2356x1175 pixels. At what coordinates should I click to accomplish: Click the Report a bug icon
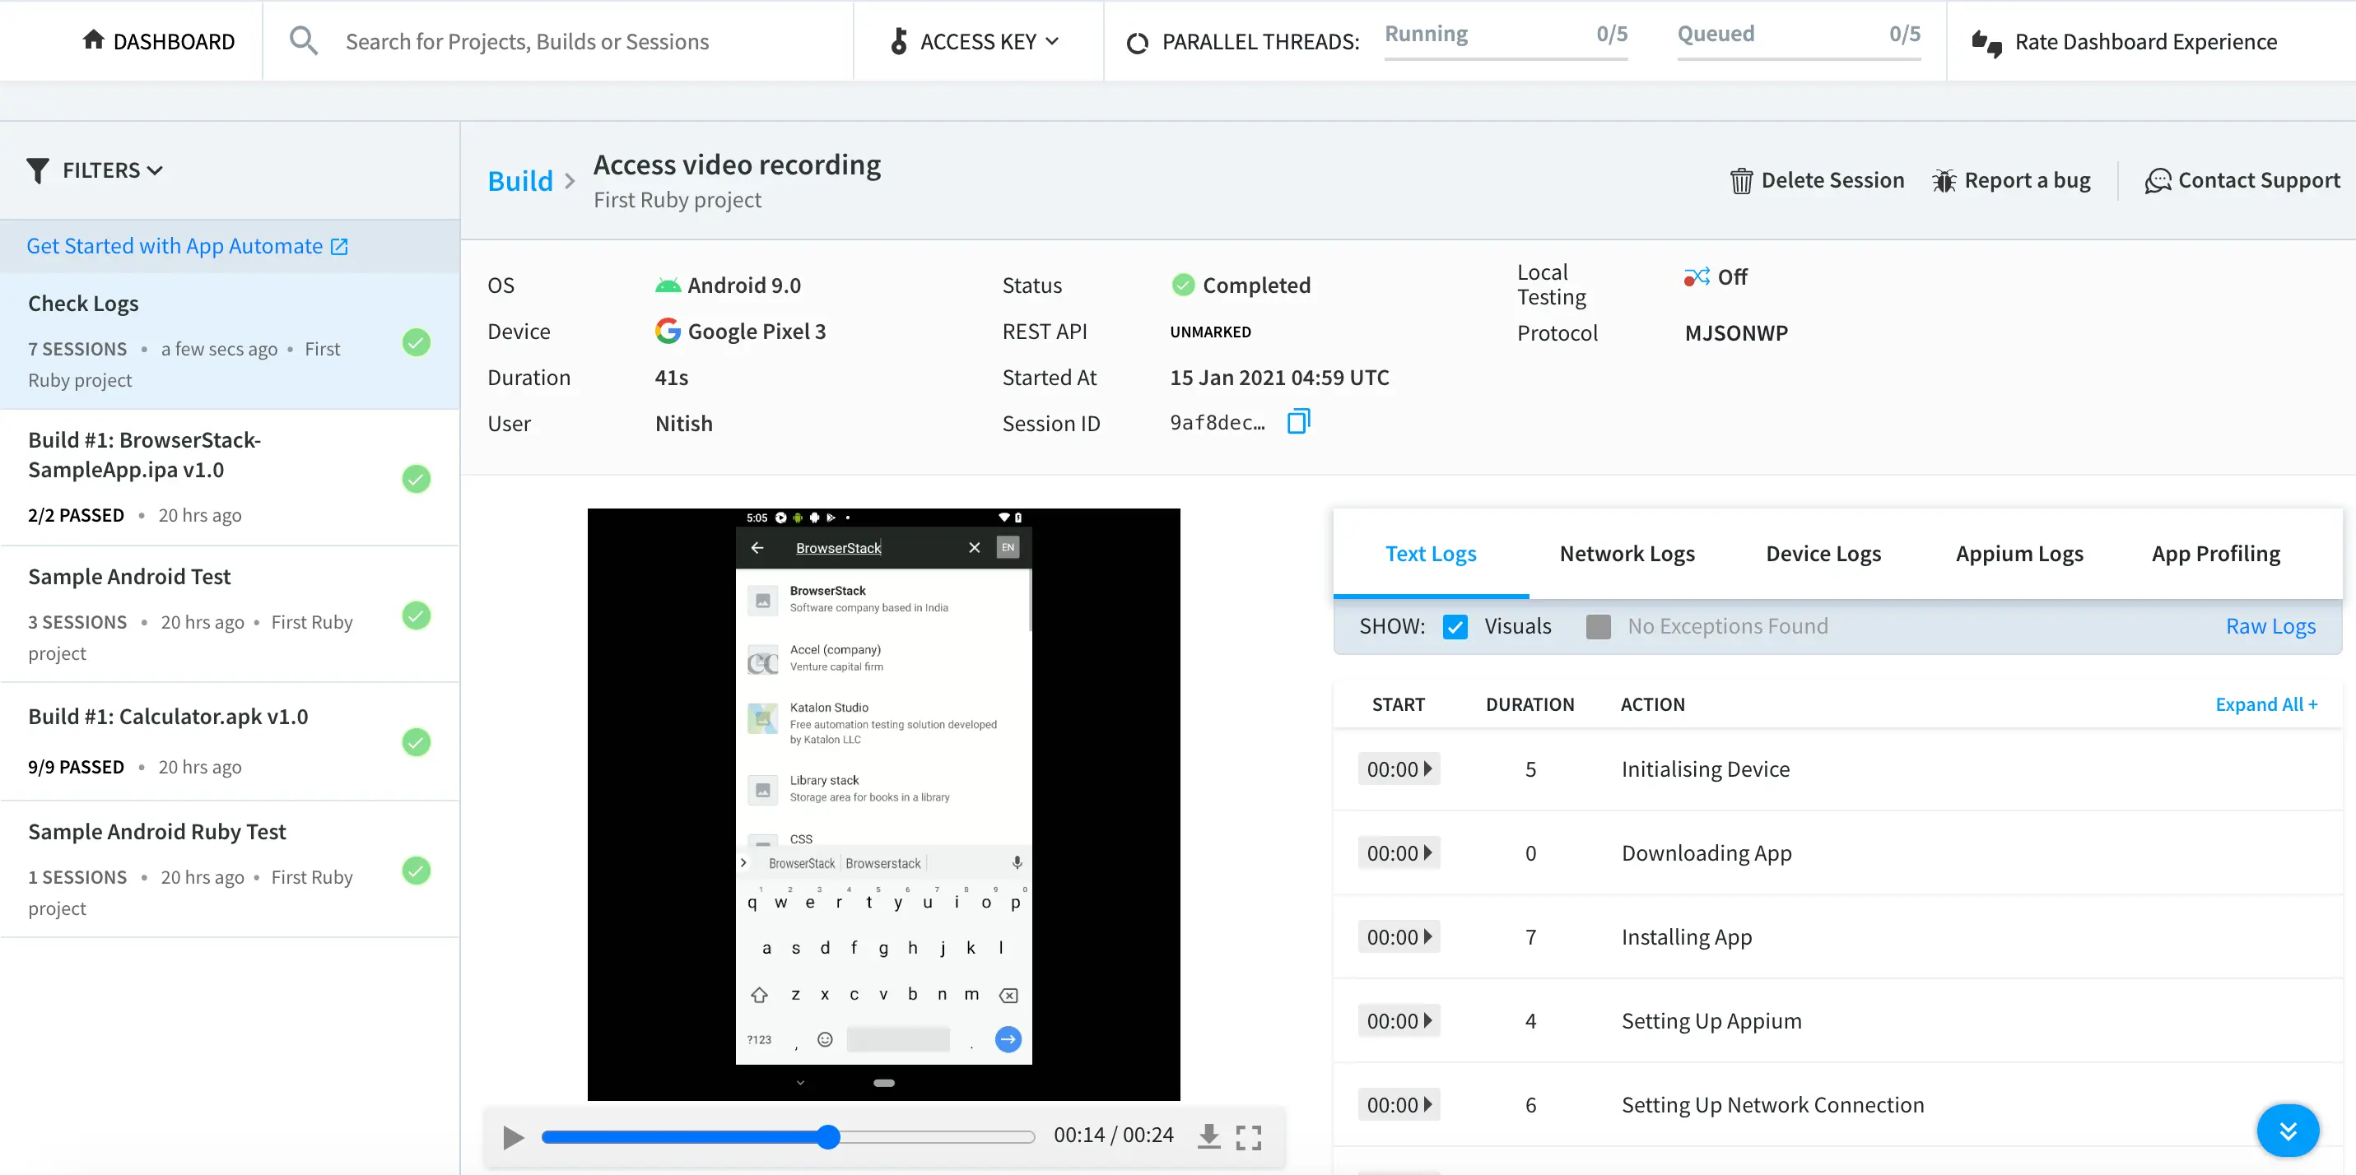coord(1944,181)
